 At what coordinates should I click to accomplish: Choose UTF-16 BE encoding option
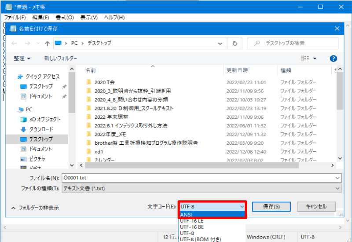pyautogui.click(x=192, y=227)
